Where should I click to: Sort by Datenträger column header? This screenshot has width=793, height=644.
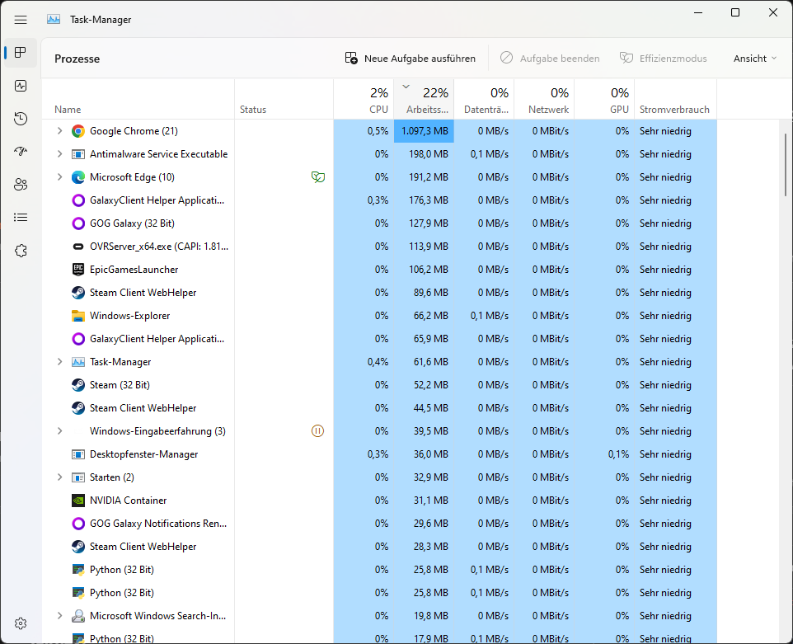[484, 99]
